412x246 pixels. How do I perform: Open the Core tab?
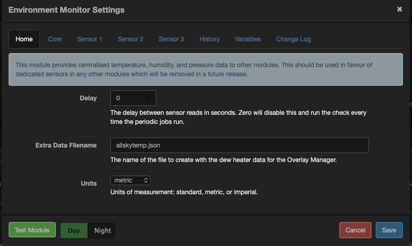55,39
